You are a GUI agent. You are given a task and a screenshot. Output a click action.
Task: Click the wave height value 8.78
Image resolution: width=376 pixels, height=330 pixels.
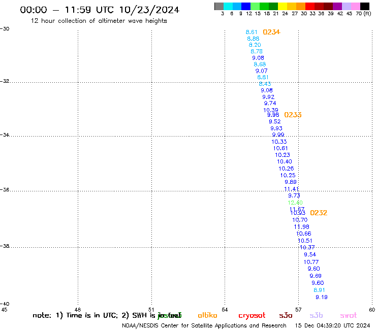point(257,51)
